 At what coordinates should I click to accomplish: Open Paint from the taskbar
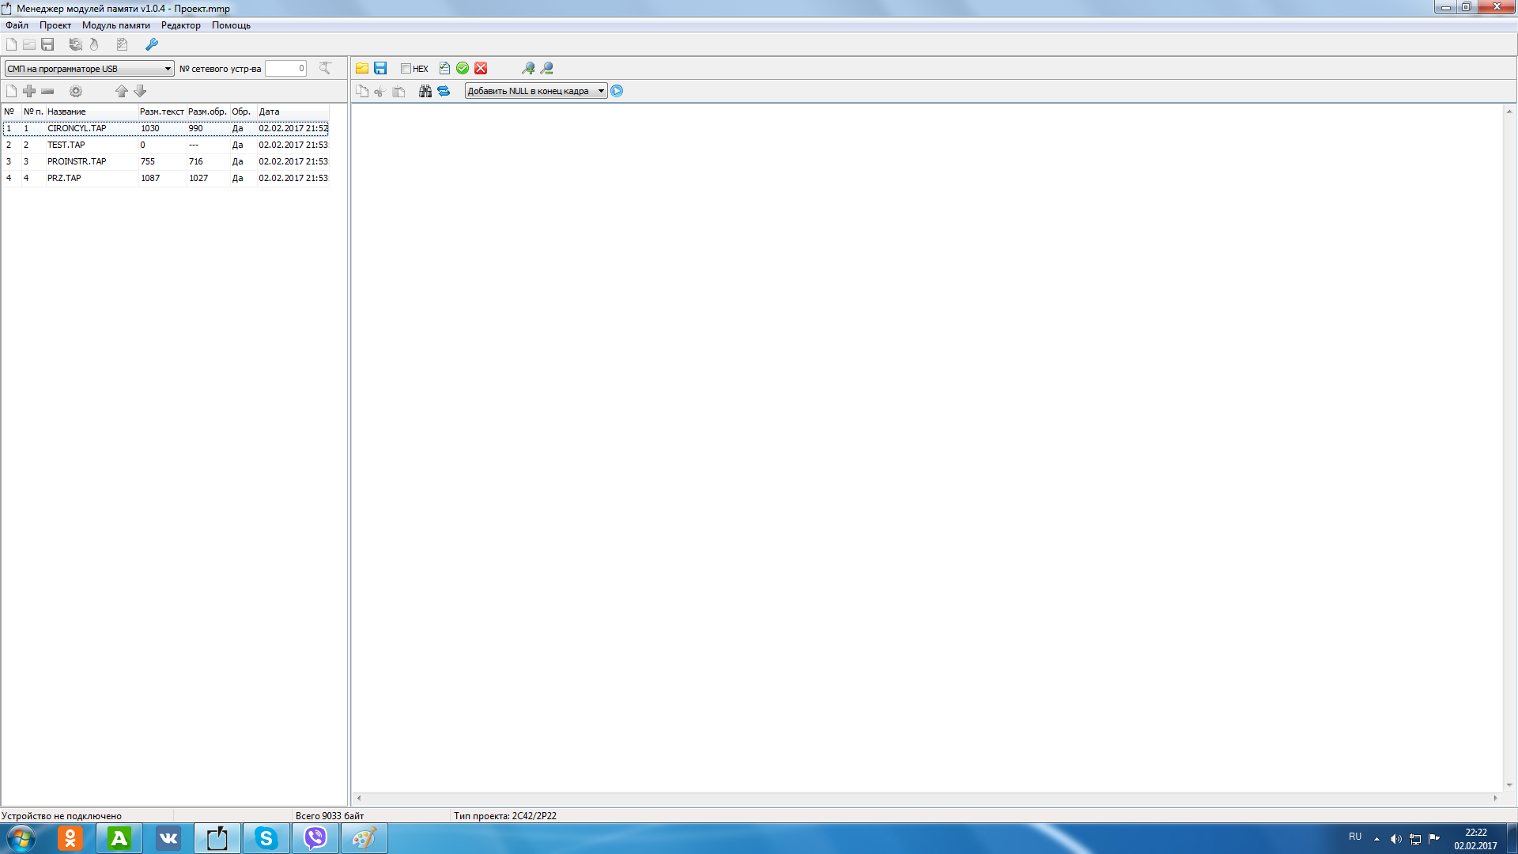(364, 838)
